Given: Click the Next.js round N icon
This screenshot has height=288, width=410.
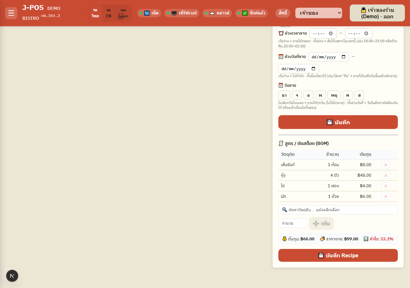Looking at the screenshot, I should tap(12, 276).
